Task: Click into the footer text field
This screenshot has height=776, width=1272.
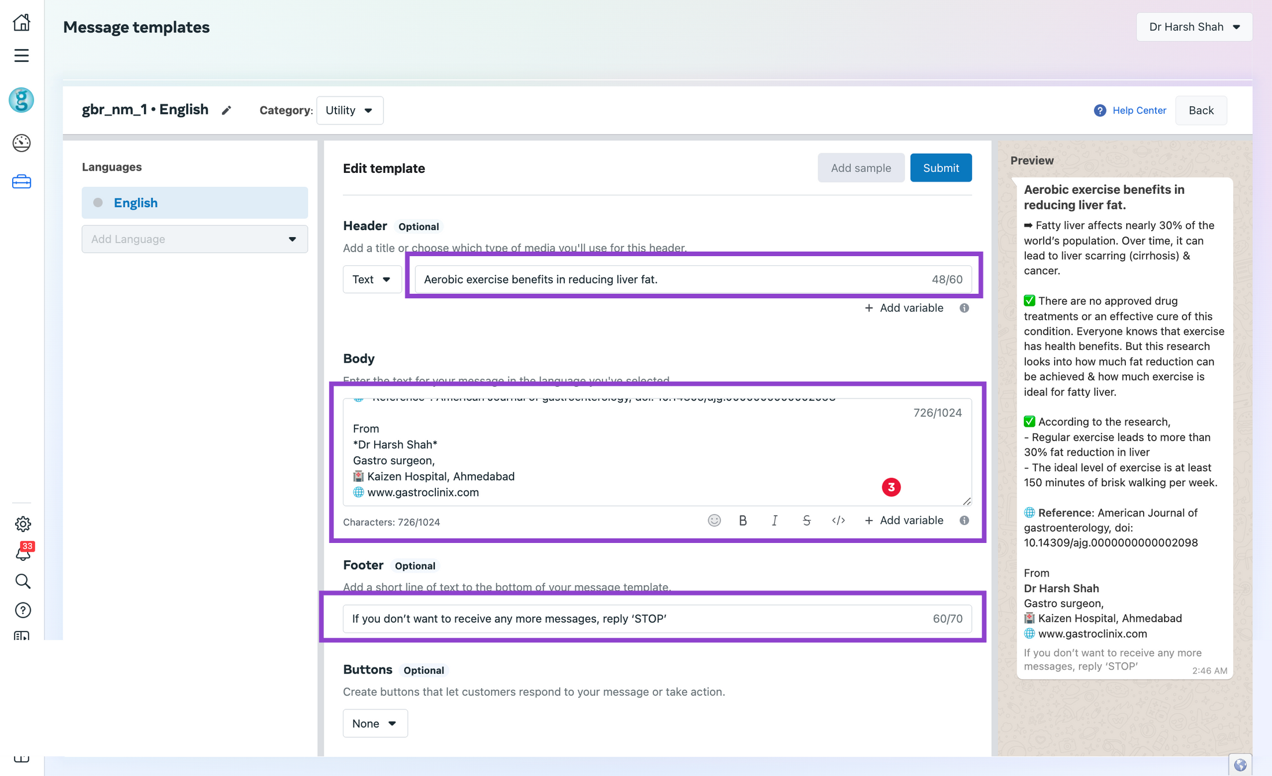Action: point(636,619)
